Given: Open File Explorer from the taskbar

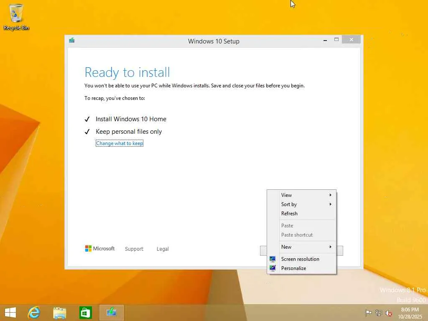Looking at the screenshot, I should pyautogui.click(x=59, y=313).
